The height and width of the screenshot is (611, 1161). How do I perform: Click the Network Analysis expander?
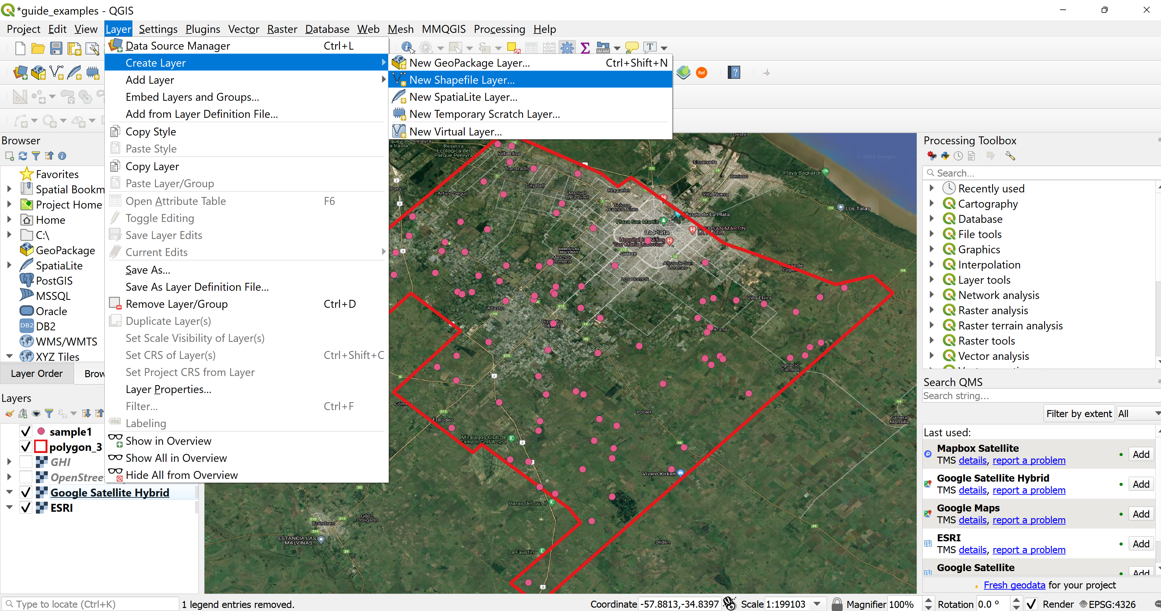pos(932,295)
